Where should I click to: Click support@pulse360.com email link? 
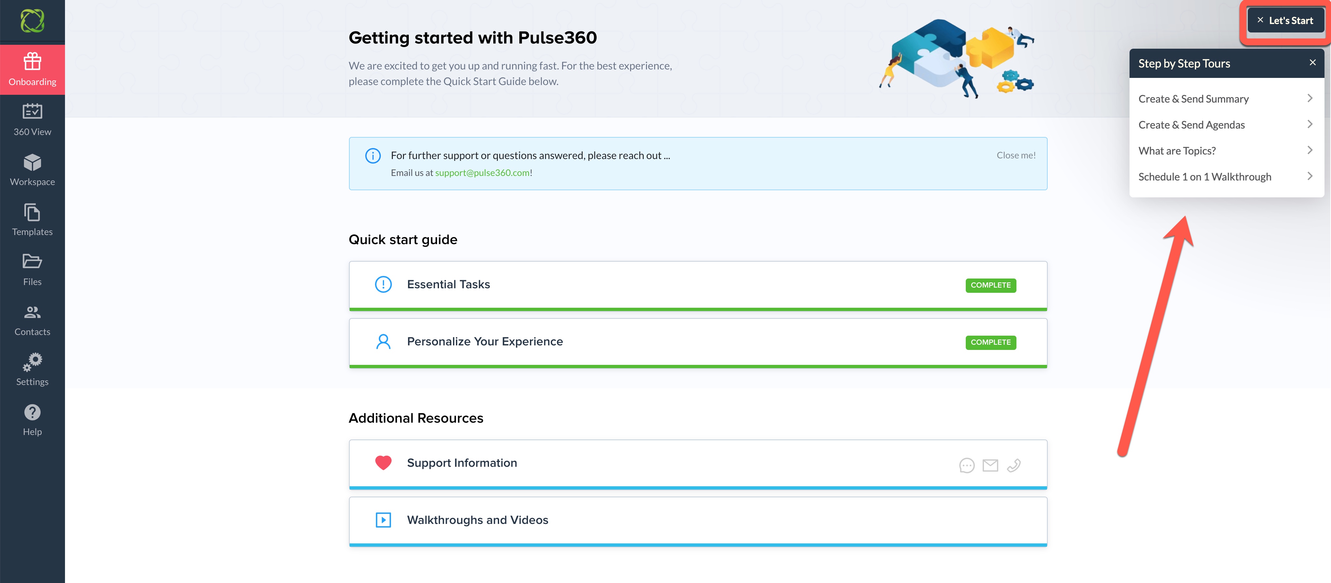tap(482, 173)
